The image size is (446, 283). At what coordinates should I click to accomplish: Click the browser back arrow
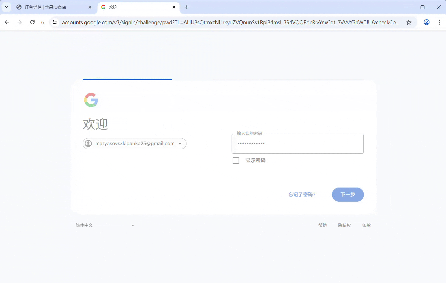[7, 22]
